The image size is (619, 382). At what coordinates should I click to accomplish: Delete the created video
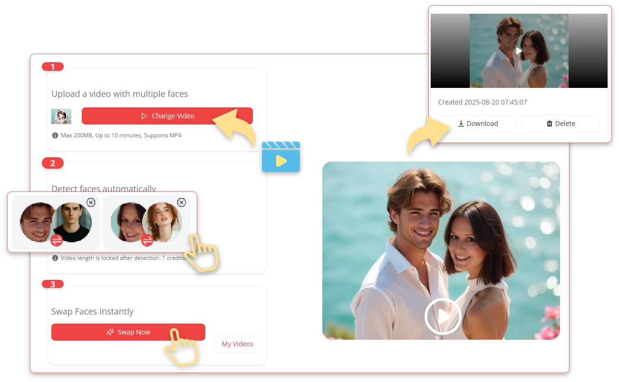point(560,124)
